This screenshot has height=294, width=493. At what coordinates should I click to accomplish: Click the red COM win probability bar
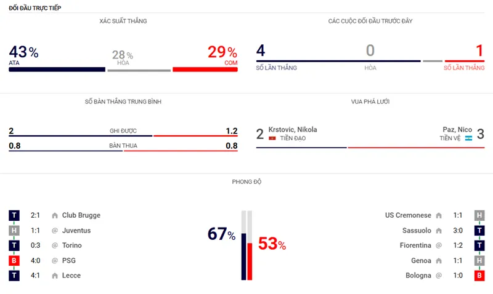pos(205,70)
